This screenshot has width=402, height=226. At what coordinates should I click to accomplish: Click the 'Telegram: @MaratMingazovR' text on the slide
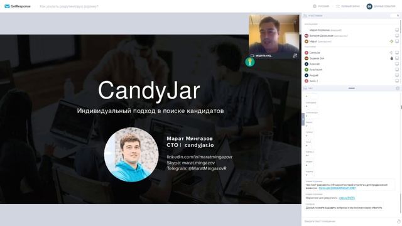coord(197,168)
